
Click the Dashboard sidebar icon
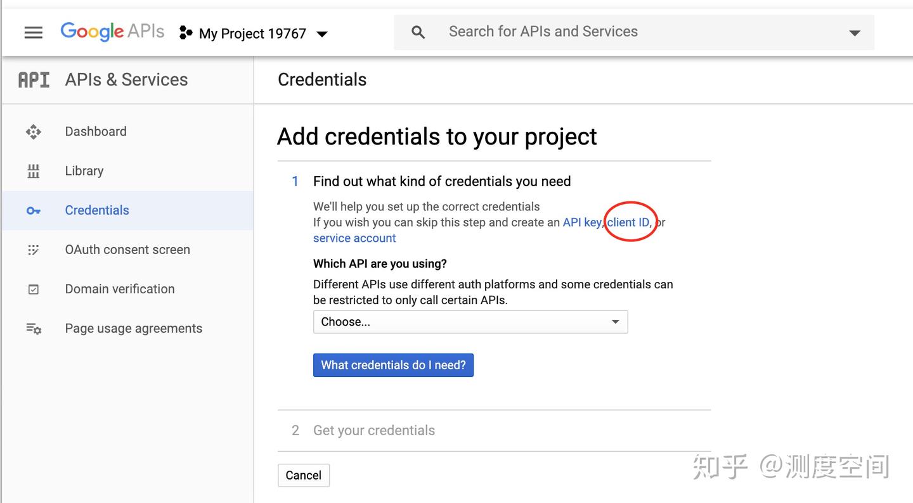tap(34, 132)
